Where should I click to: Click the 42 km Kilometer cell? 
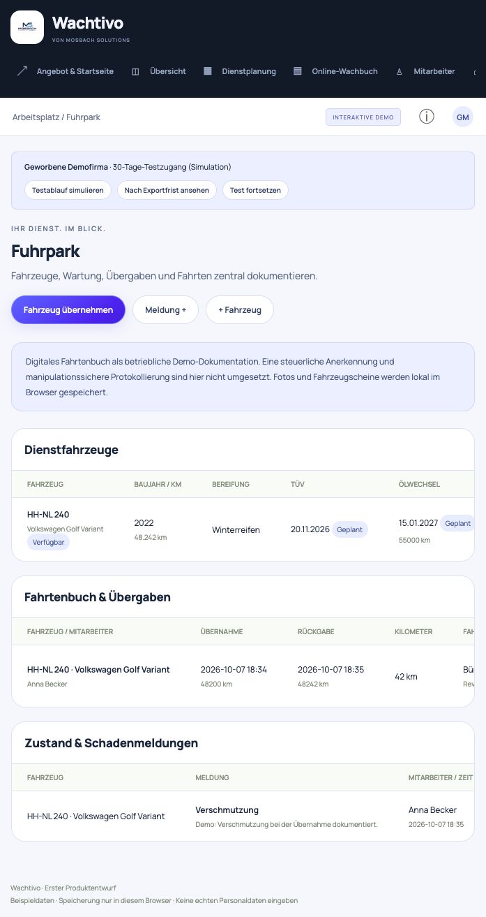[406, 677]
